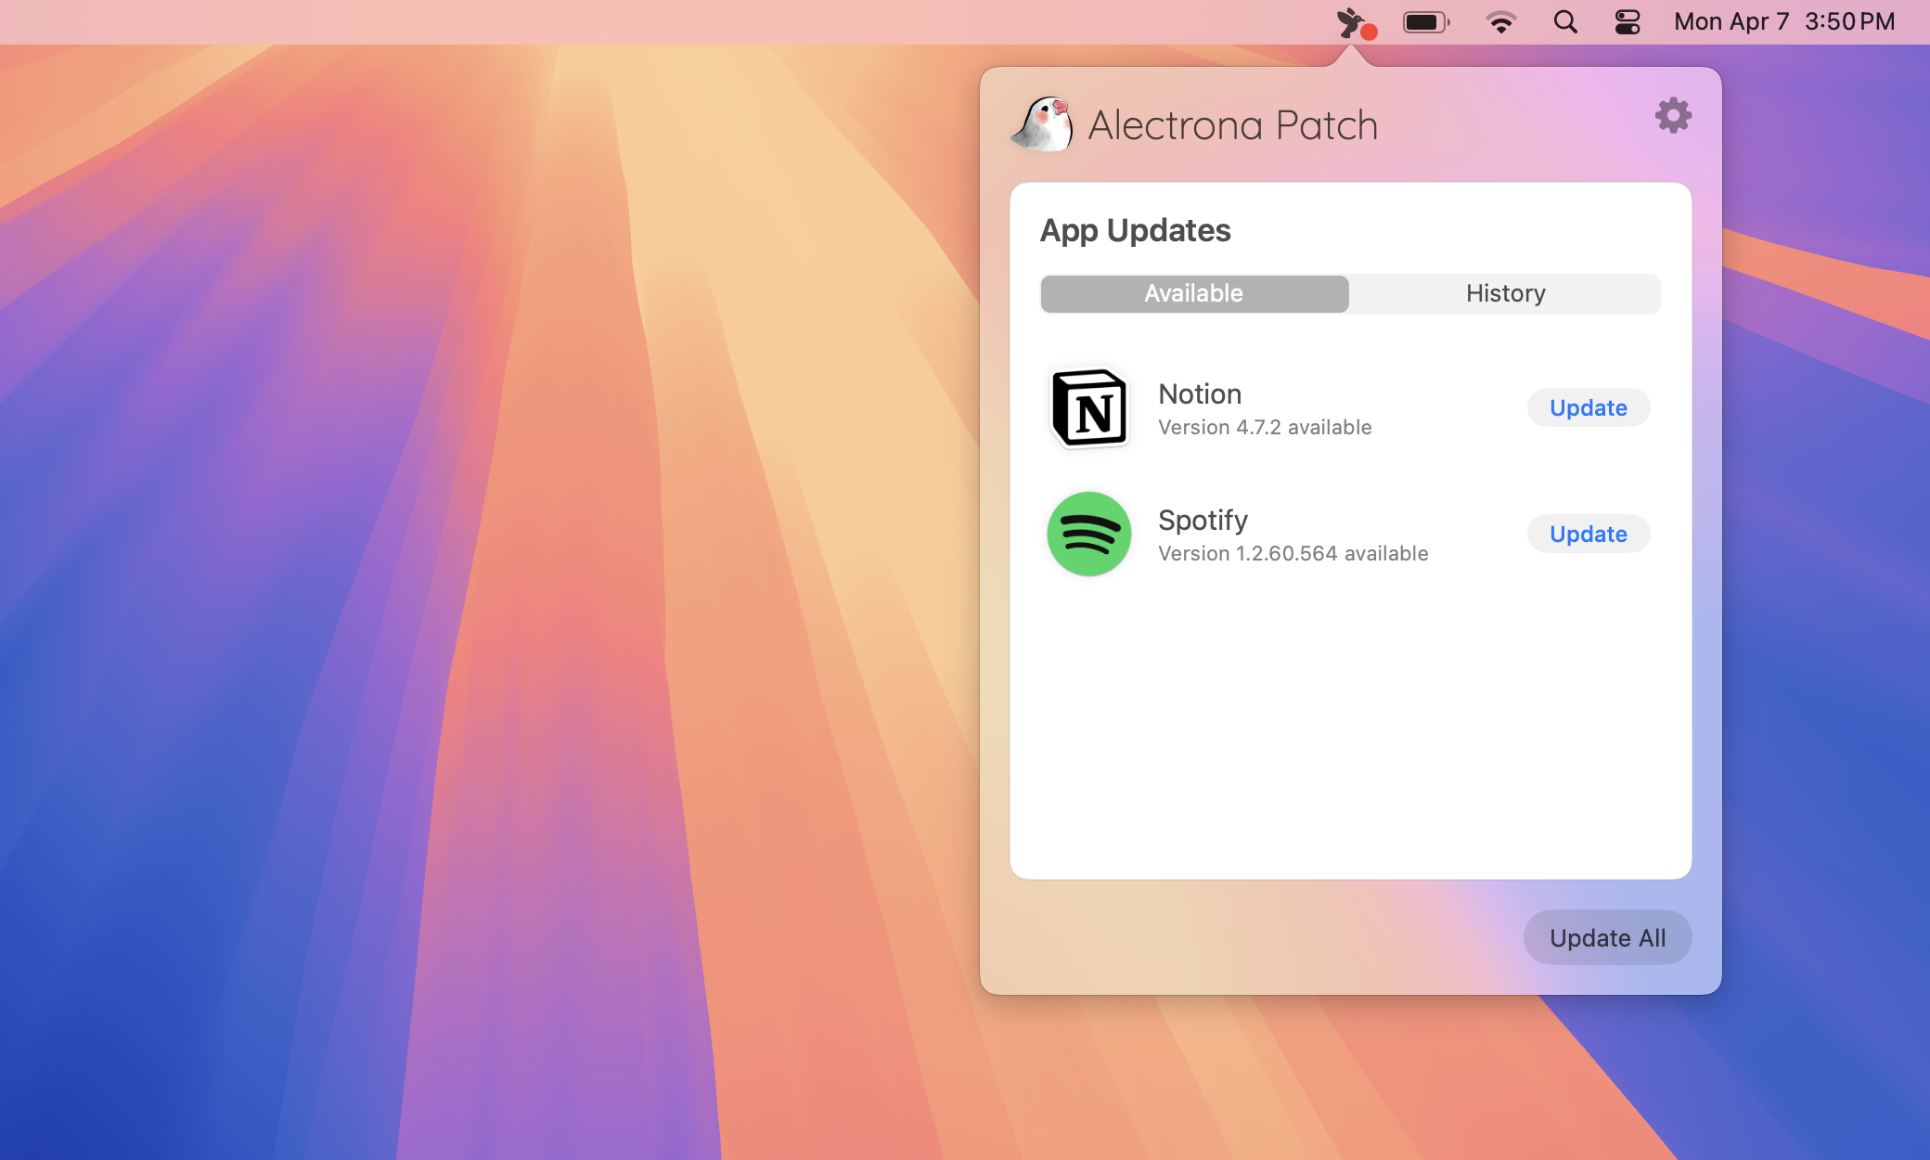Click the Wi-Fi status icon

[x=1502, y=20]
